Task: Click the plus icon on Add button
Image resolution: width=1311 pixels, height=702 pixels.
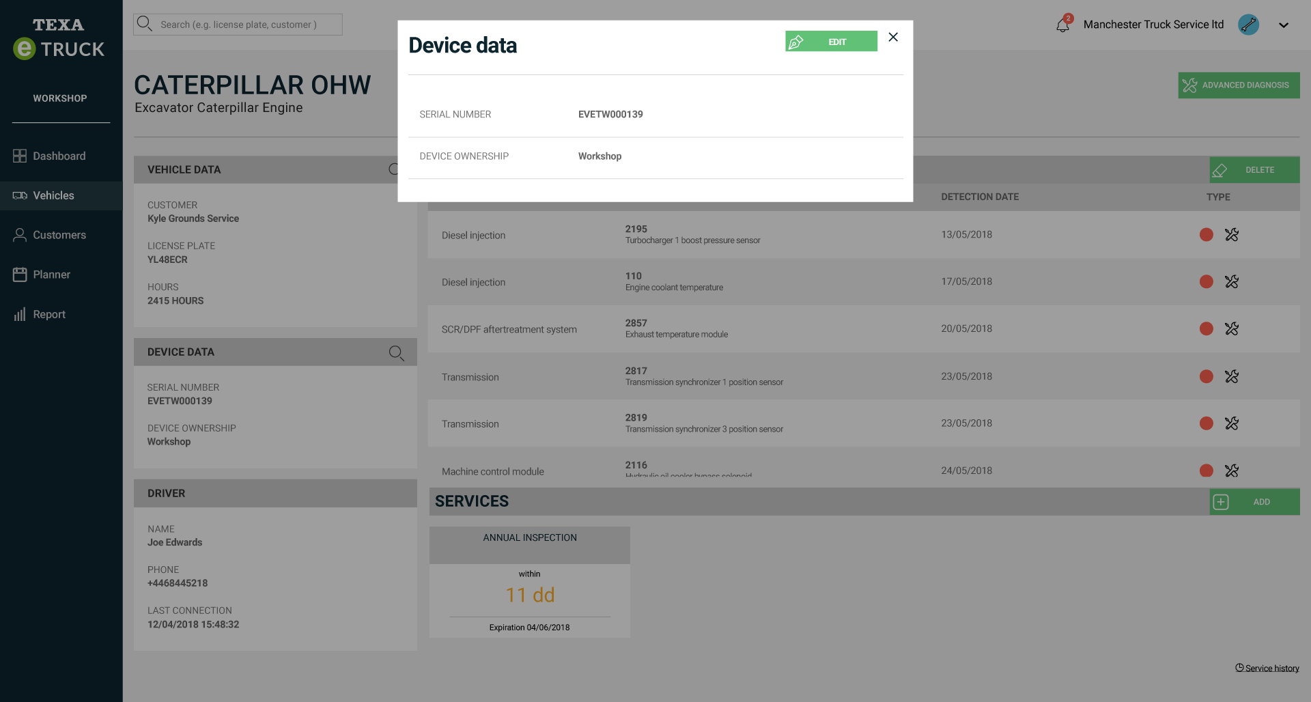Action: 1221,502
